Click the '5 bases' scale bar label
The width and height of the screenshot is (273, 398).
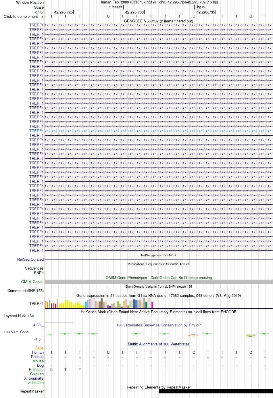116,7
